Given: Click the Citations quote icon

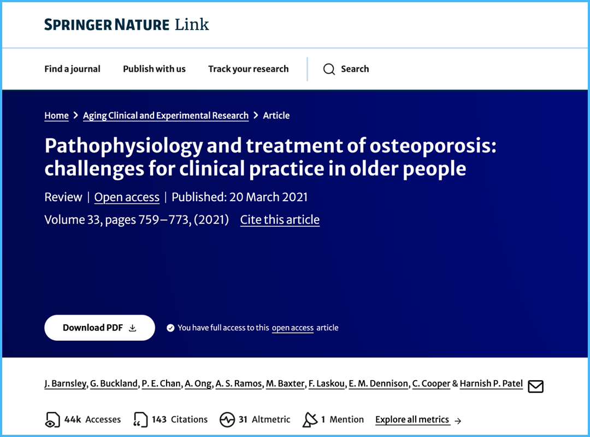Looking at the screenshot, I should [140, 420].
